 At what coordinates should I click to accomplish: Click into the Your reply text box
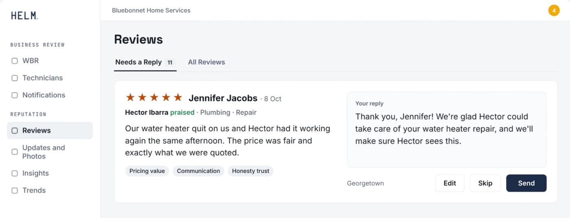[x=447, y=130]
